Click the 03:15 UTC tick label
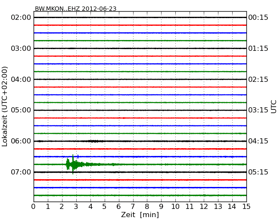The height and width of the screenshot is (224, 280). coord(258,110)
